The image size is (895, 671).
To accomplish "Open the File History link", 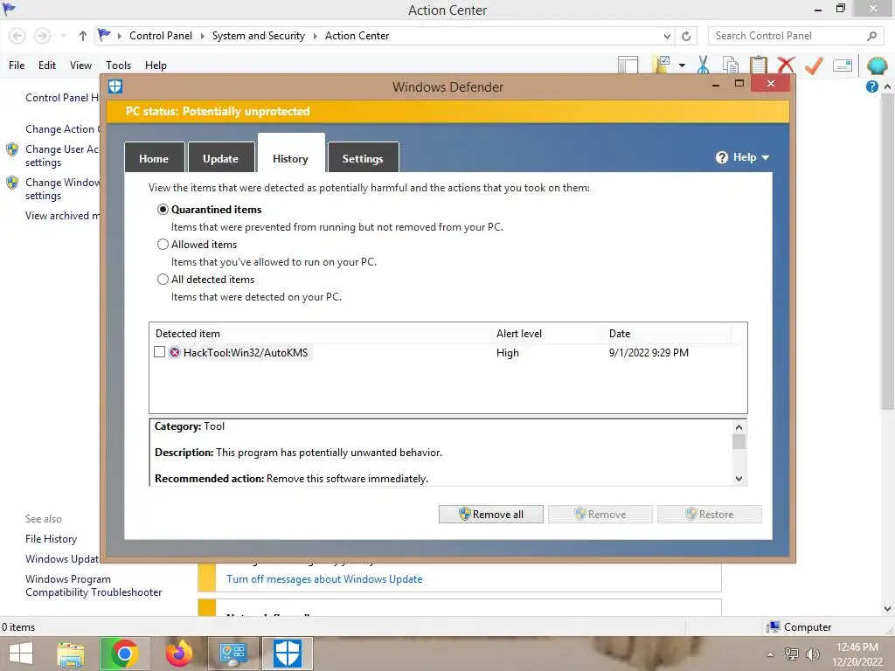I will point(51,538).
